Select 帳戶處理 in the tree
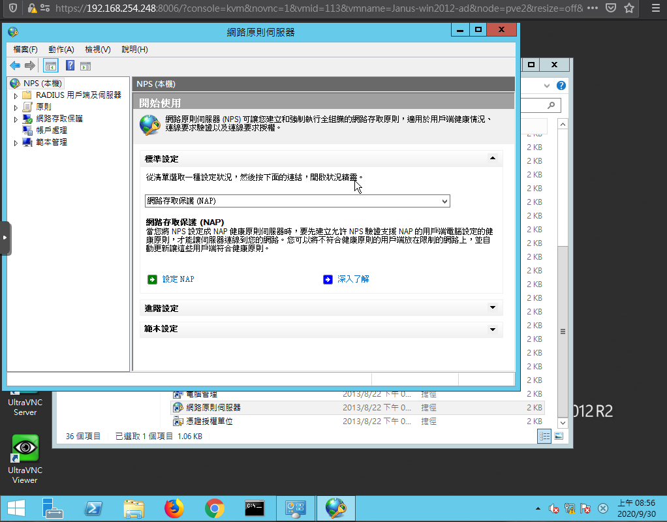 click(51, 130)
